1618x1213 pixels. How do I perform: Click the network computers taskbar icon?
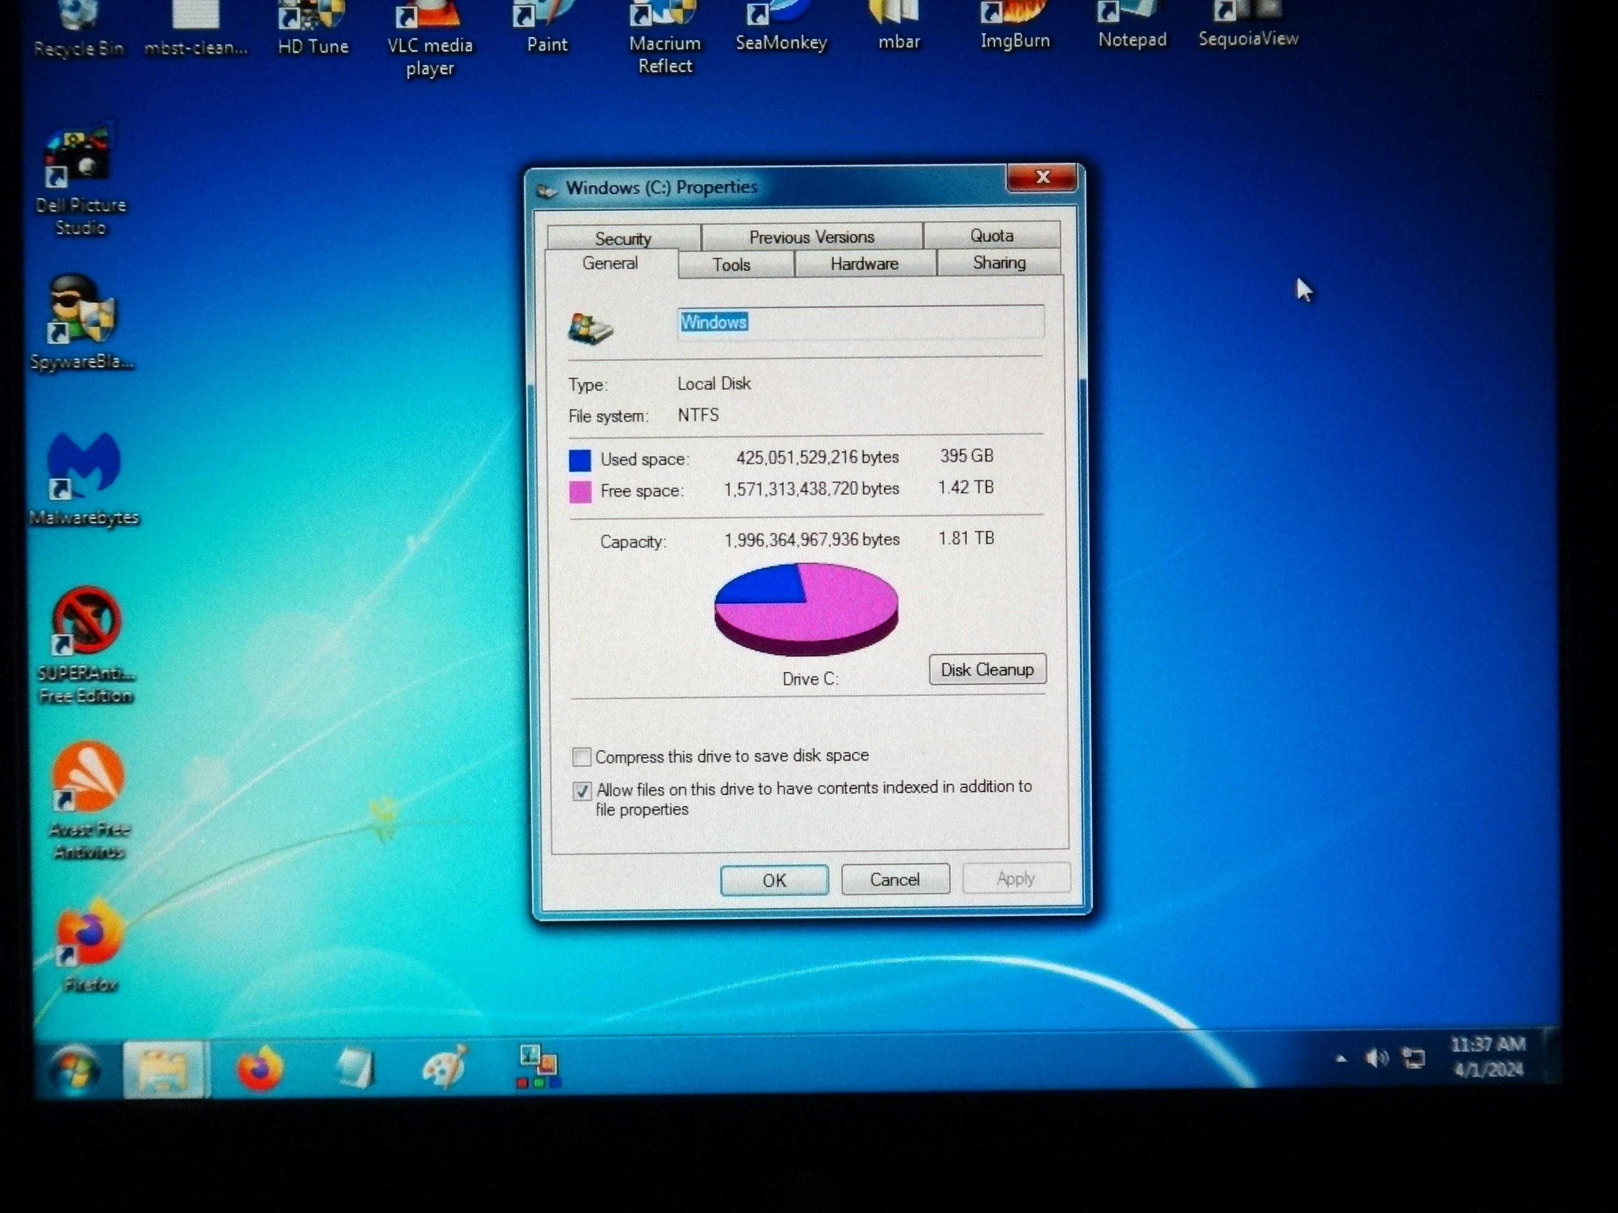pyautogui.click(x=538, y=1066)
